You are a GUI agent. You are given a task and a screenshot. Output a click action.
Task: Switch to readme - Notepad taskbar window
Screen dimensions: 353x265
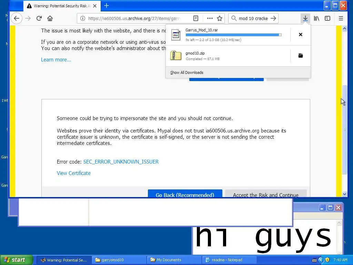[x=229, y=260]
